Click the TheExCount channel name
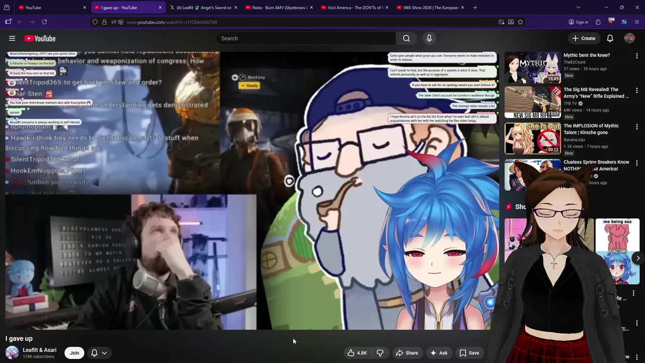 pos(574,62)
